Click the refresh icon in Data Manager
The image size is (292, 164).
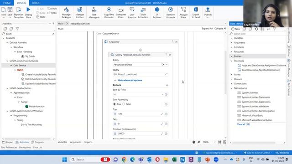click(x=256, y=29)
